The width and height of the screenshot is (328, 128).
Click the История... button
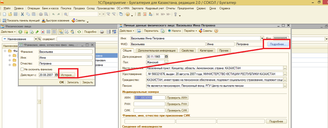point(68,75)
